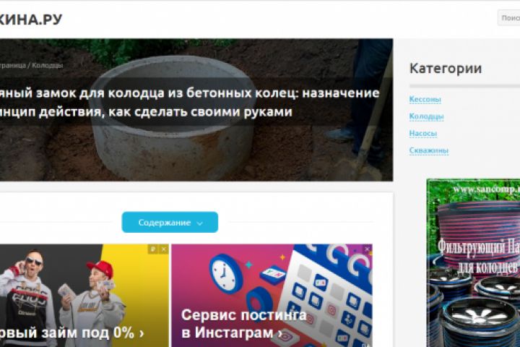Click the article title about clay lock

(189, 102)
